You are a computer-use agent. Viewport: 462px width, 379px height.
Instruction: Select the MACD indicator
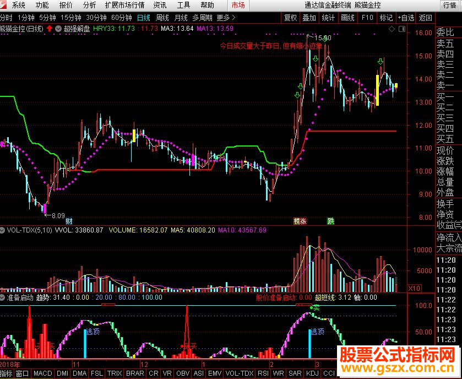43,373
